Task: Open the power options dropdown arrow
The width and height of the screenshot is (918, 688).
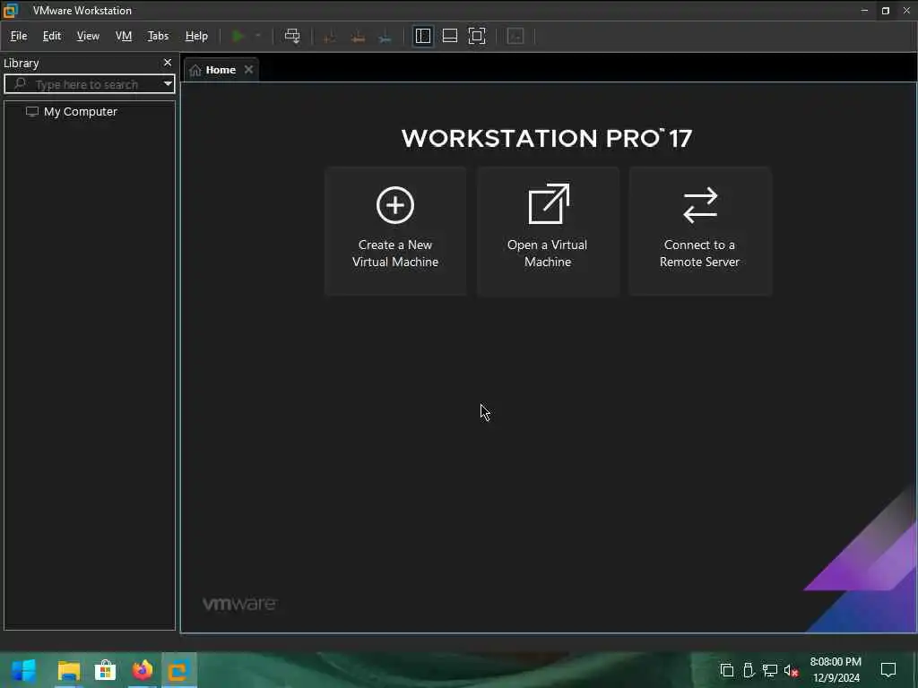Action: click(257, 36)
